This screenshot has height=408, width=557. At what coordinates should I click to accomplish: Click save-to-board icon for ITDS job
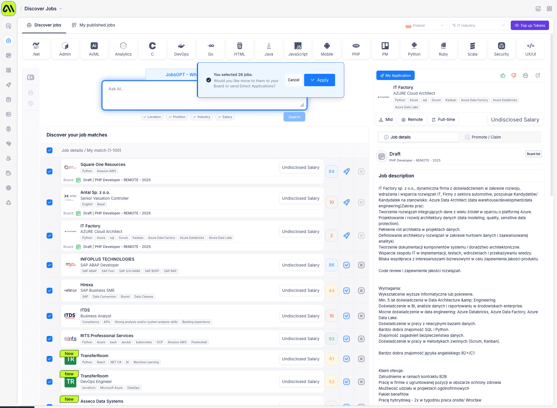pos(347,316)
